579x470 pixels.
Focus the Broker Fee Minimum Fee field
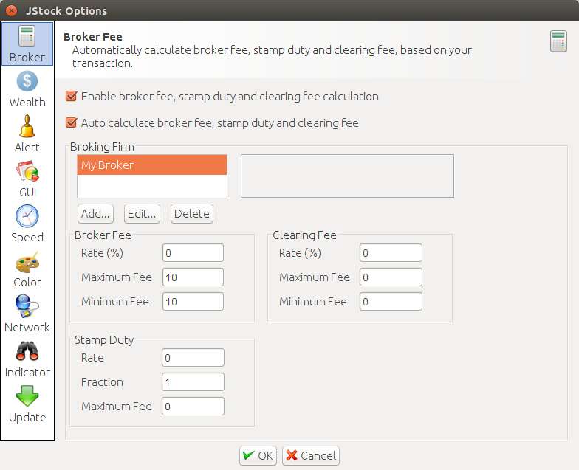click(193, 301)
